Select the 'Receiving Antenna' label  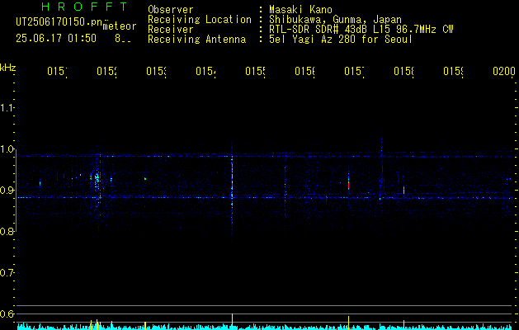pyautogui.click(x=197, y=40)
